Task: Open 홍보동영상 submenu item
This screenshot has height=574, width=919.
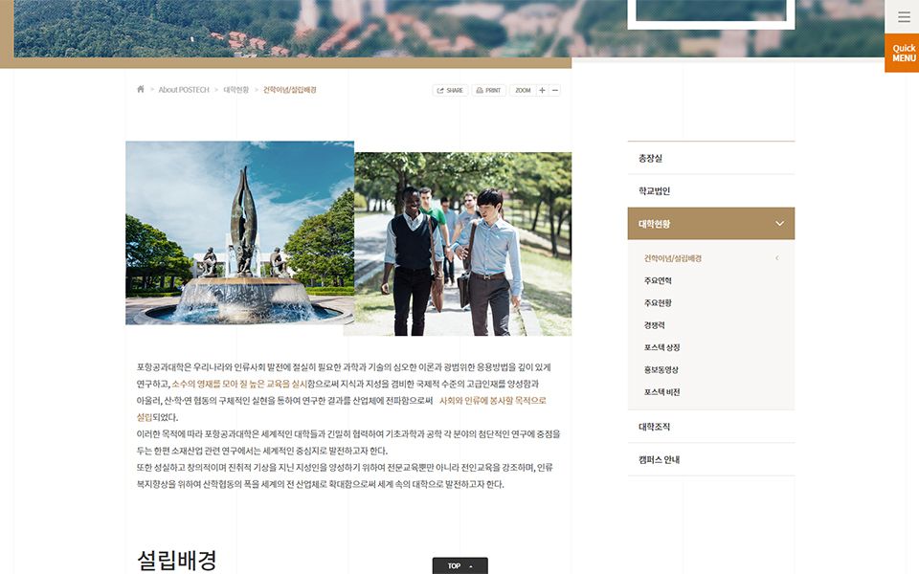Action: [x=661, y=369]
